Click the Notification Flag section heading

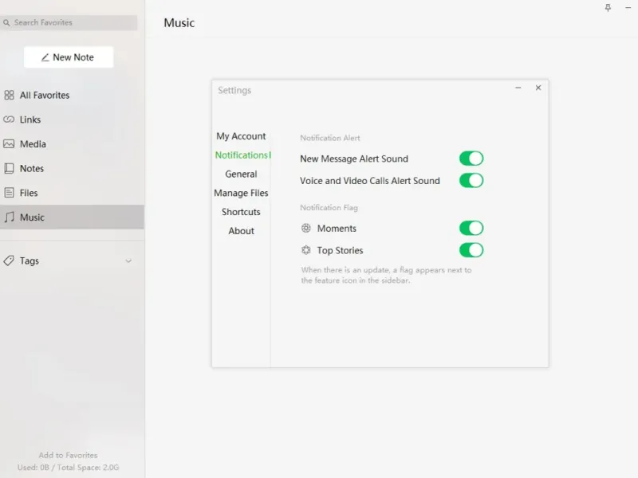tap(329, 208)
